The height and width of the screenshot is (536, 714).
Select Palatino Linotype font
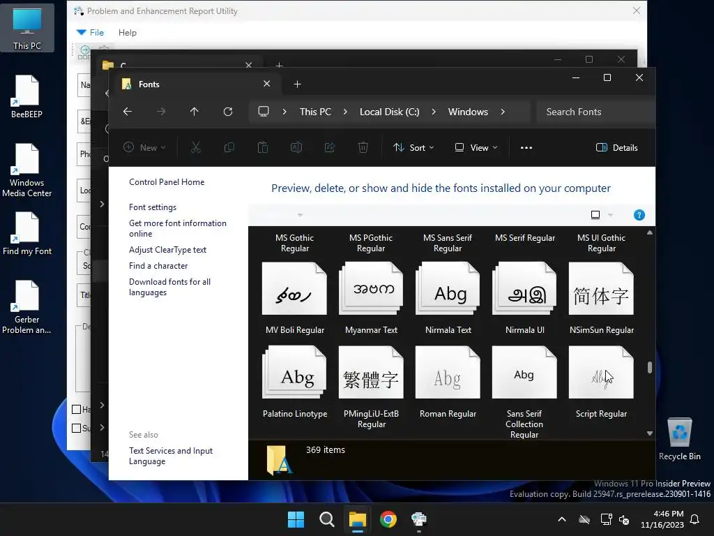pyautogui.click(x=295, y=382)
